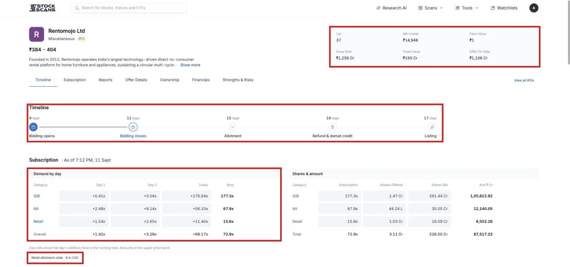Open Watchlists
Viewport: 570px width, 267px height.
[x=504, y=8]
